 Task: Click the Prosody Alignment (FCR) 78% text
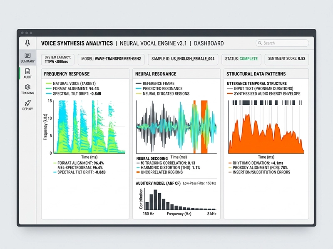point(260,168)
